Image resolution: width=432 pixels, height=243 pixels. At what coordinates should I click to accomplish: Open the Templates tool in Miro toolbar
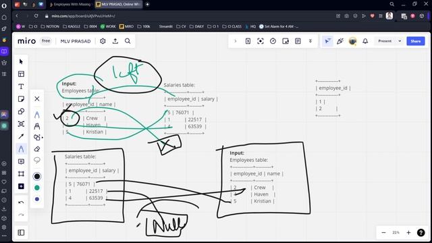[x=21, y=74]
